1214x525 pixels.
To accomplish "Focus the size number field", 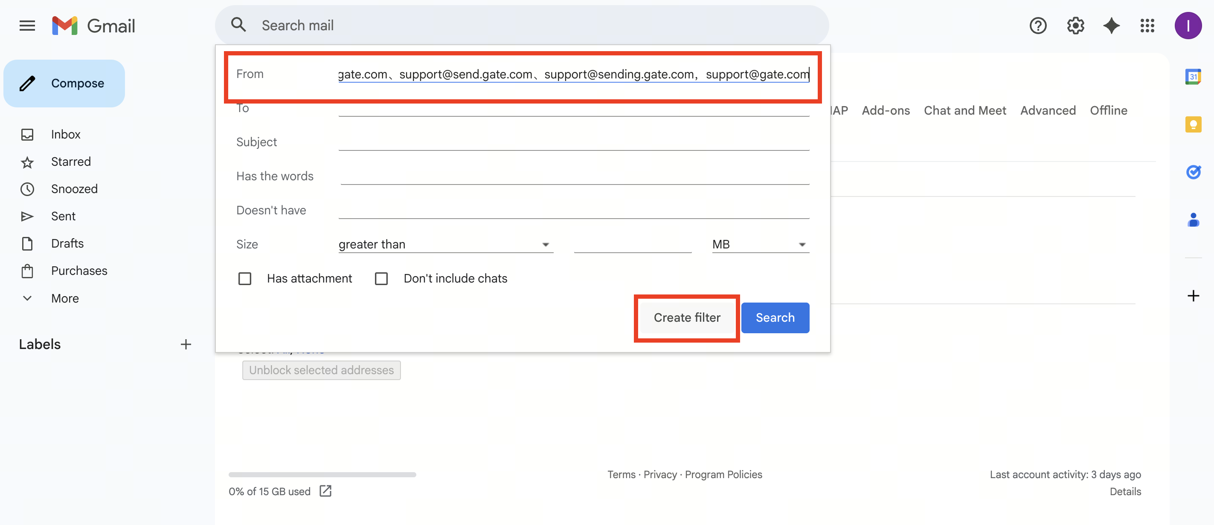I will [633, 244].
